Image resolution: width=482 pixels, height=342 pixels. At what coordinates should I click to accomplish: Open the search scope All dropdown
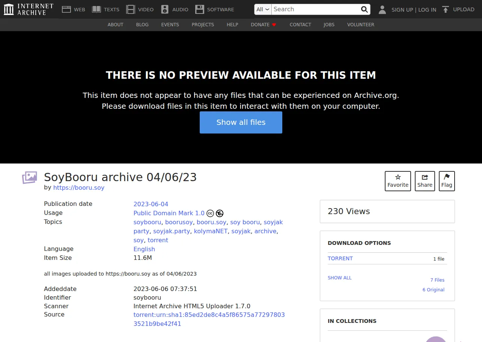263,9
